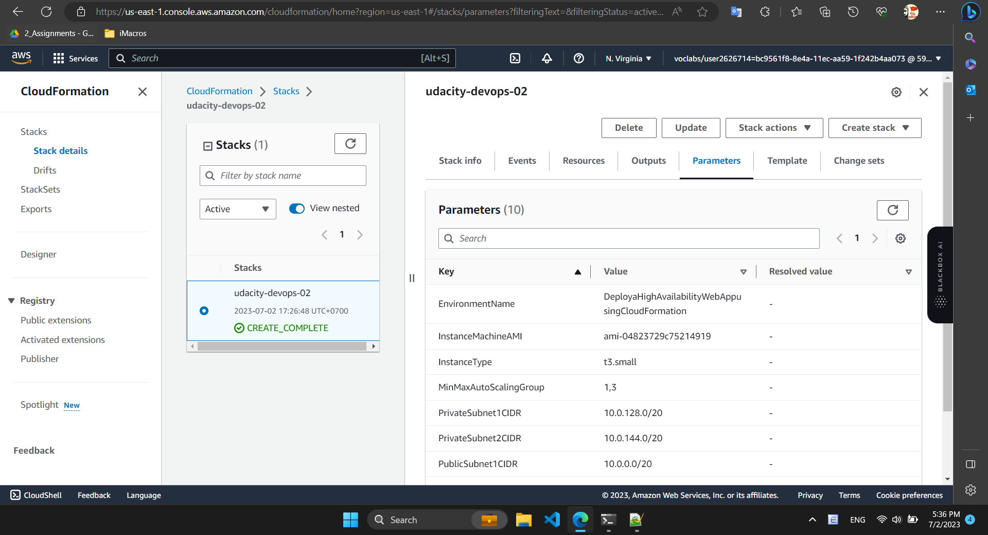
Task: Refresh the Parameters table
Action: [x=892, y=210]
